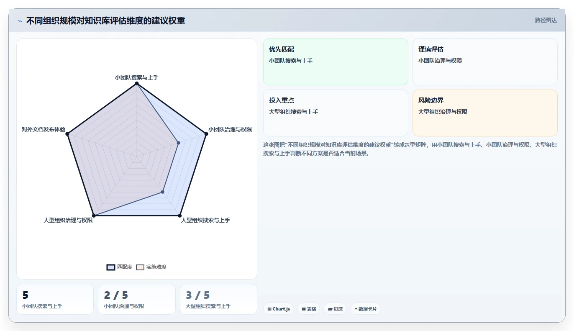The height and width of the screenshot is (331, 574).
Task: Click the radar axis label 大型组织搜索与上手
Action: click(205, 220)
